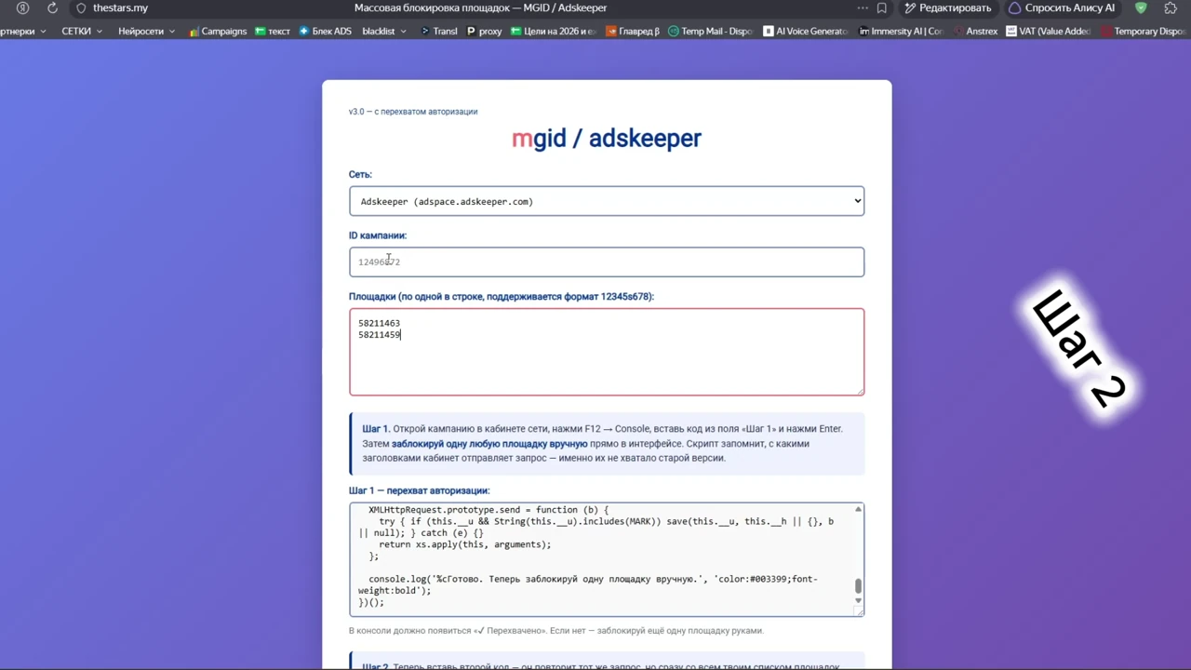The height and width of the screenshot is (670, 1191).
Task: Open the 'текст' bookmark
Action: (x=273, y=32)
